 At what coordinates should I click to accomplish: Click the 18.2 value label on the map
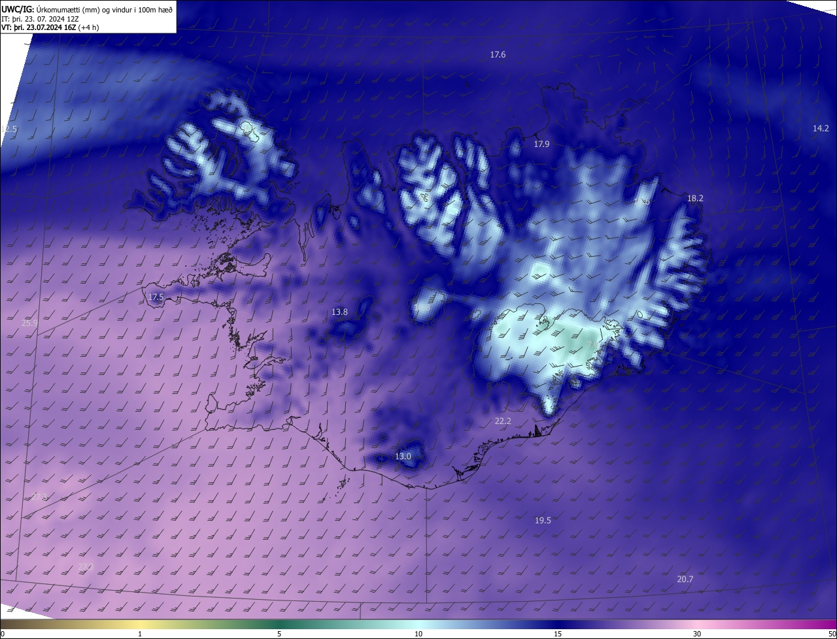pyautogui.click(x=695, y=198)
